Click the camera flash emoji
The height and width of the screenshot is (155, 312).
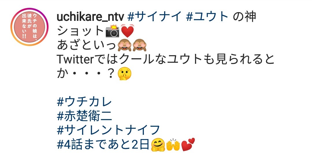point(113,31)
